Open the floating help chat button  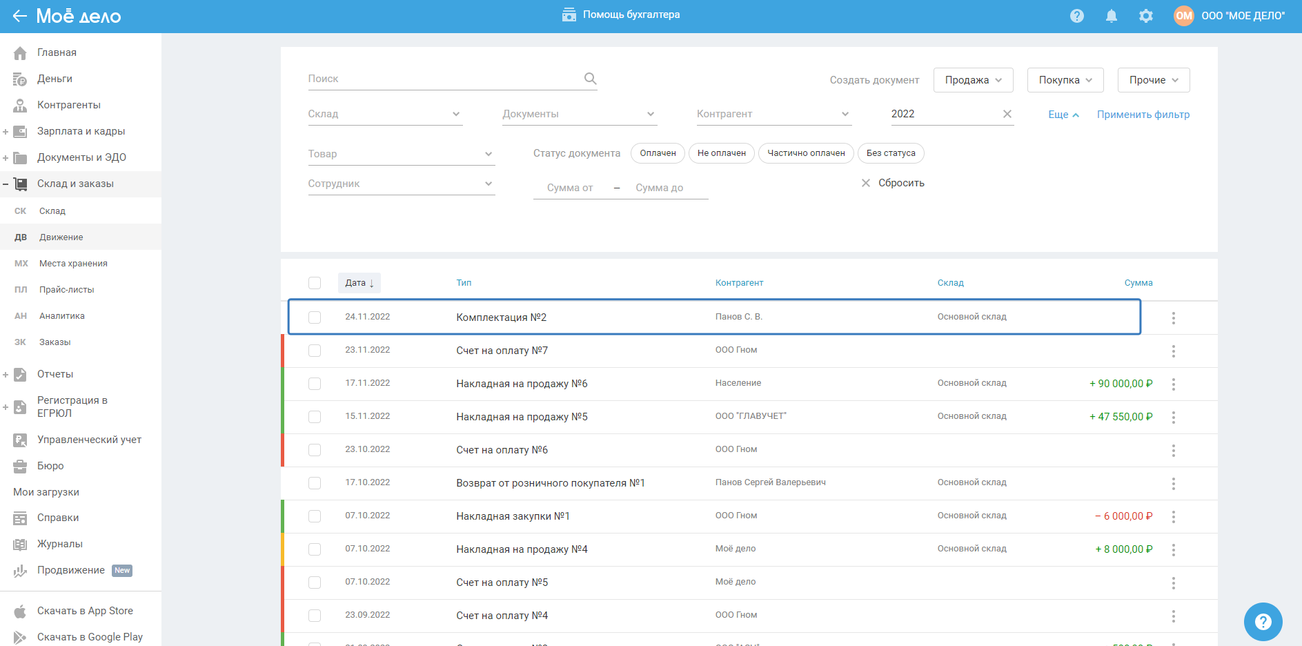(x=1263, y=622)
